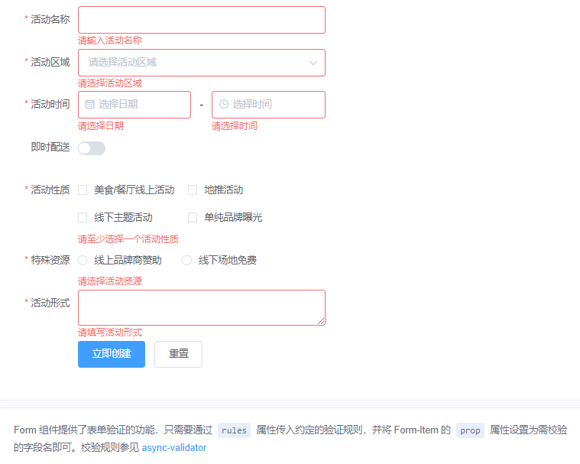This screenshot has height=464, width=580.
Task: Click the 活动形式 textarea
Action: point(202,308)
